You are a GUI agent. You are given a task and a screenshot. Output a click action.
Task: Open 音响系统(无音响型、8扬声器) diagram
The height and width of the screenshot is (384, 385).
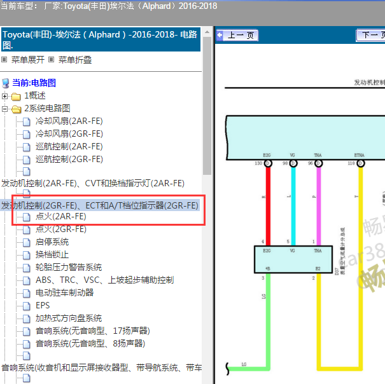[x=90, y=344]
